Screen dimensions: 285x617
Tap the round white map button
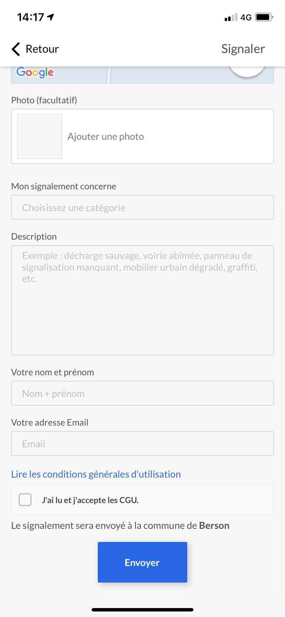click(247, 71)
